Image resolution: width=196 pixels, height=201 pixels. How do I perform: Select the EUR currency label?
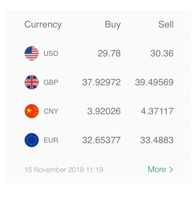[51, 140]
